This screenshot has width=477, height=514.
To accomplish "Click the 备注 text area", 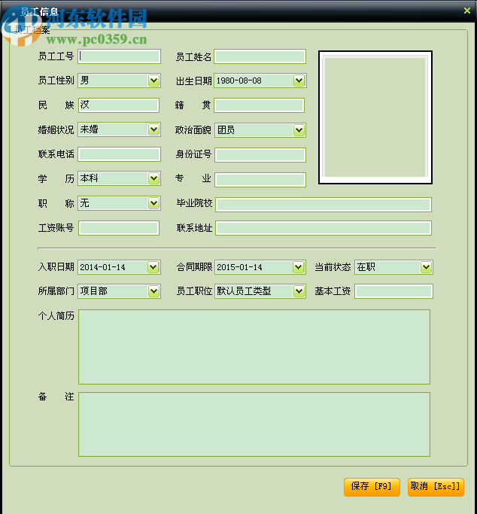I will 254,424.
